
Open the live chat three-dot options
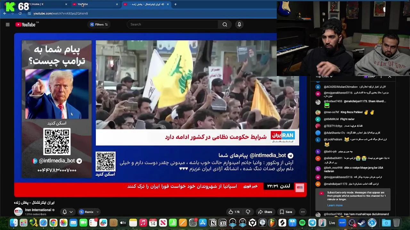(381, 76)
